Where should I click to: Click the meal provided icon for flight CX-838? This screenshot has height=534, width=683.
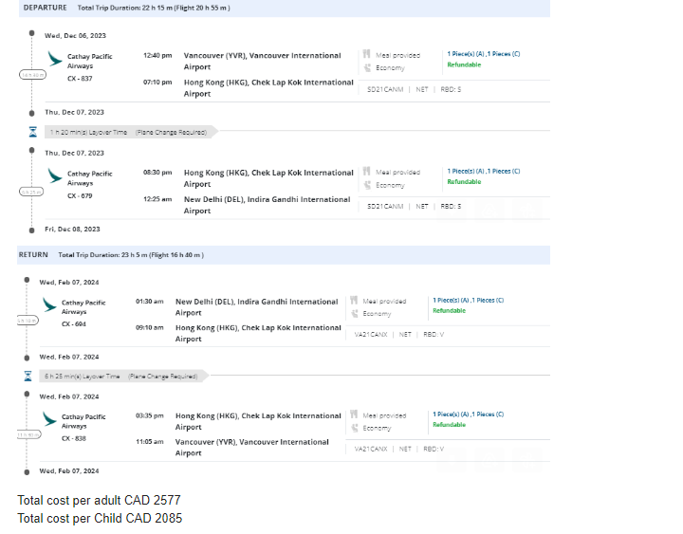pyautogui.click(x=354, y=415)
